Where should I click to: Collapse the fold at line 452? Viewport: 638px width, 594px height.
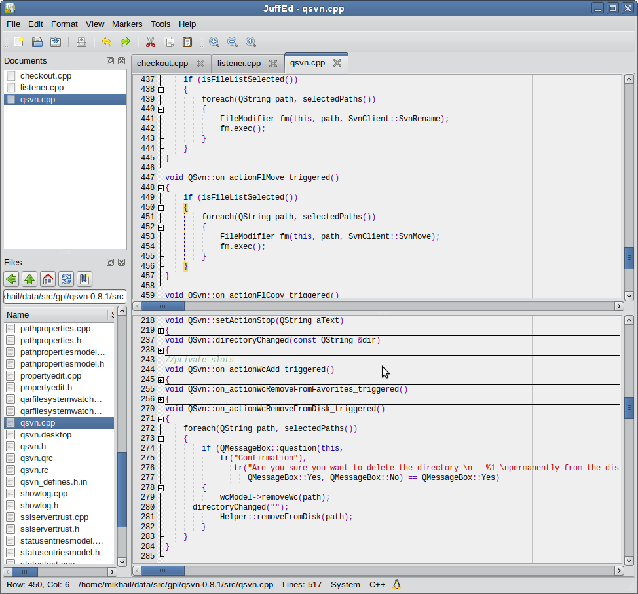coord(160,227)
